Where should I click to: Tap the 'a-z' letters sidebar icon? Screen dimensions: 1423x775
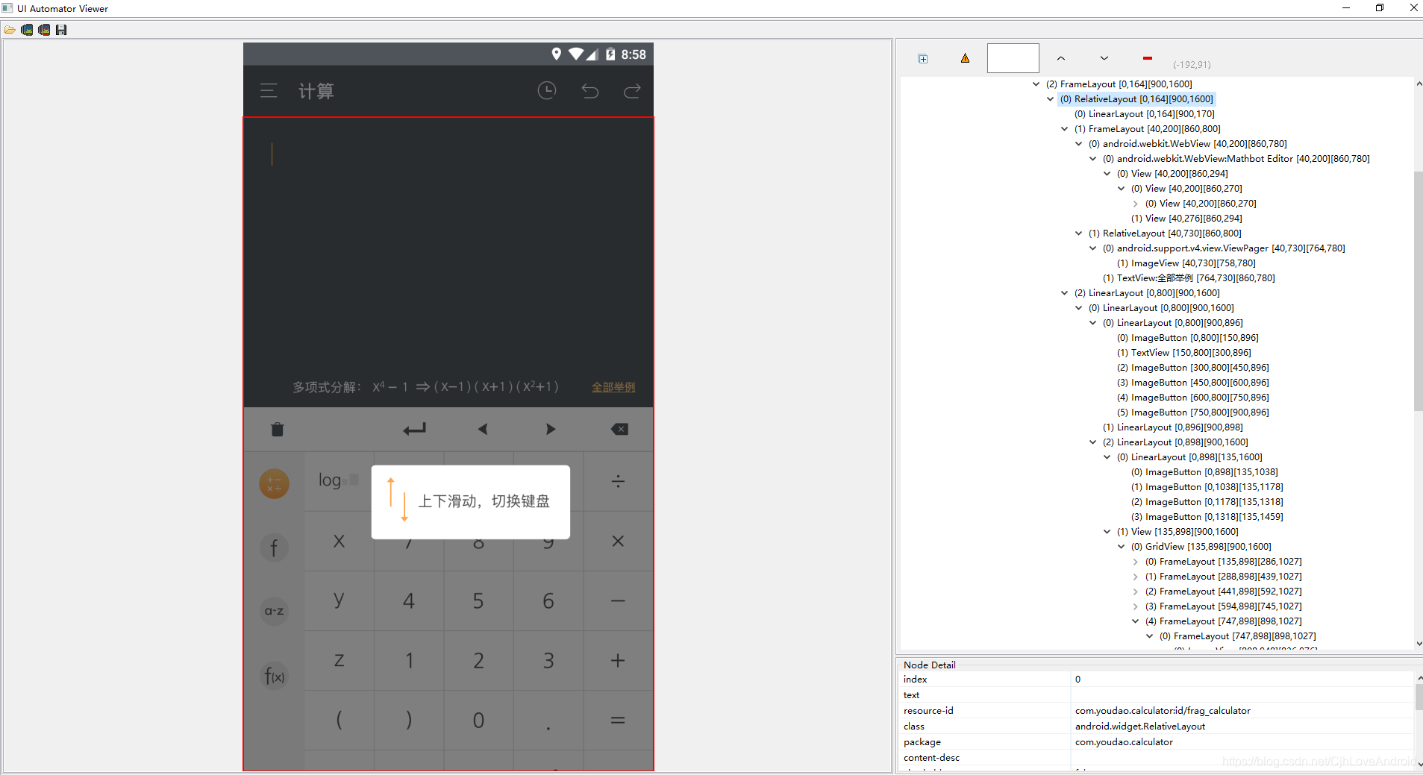(x=274, y=611)
